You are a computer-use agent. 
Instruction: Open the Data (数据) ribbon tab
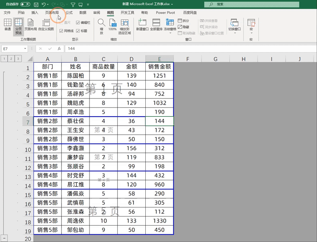(83, 13)
